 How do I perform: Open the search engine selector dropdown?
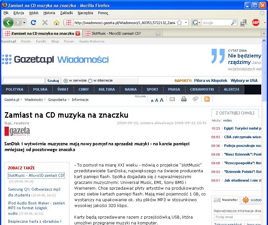point(196,22)
